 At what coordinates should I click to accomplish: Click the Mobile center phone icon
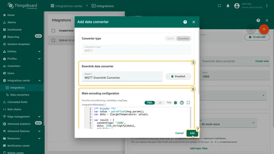[4, 153]
